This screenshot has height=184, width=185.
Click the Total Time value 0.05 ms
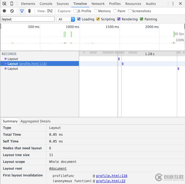(x=56, y=134)
